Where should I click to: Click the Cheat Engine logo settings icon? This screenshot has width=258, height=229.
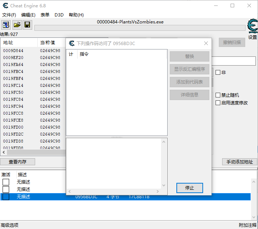click(x=253, y=26)
